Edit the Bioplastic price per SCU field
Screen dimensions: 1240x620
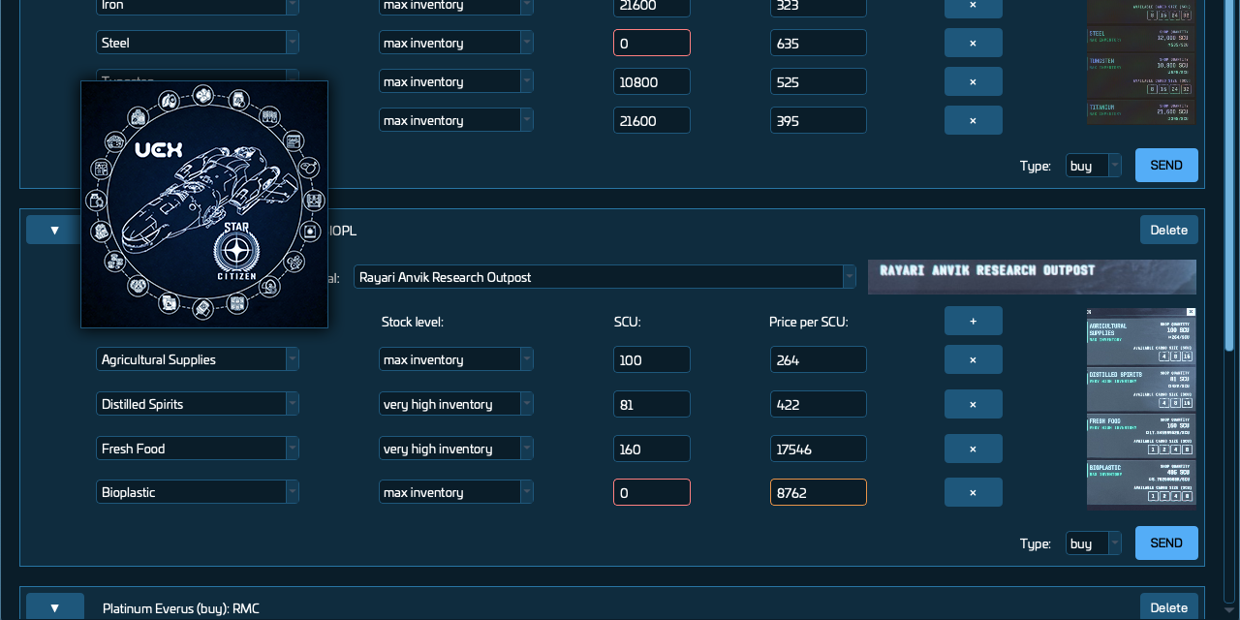pos(818,491)
